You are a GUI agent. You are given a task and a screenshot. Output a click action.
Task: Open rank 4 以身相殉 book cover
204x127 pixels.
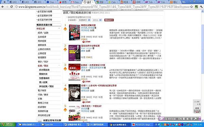click(74, 93)
